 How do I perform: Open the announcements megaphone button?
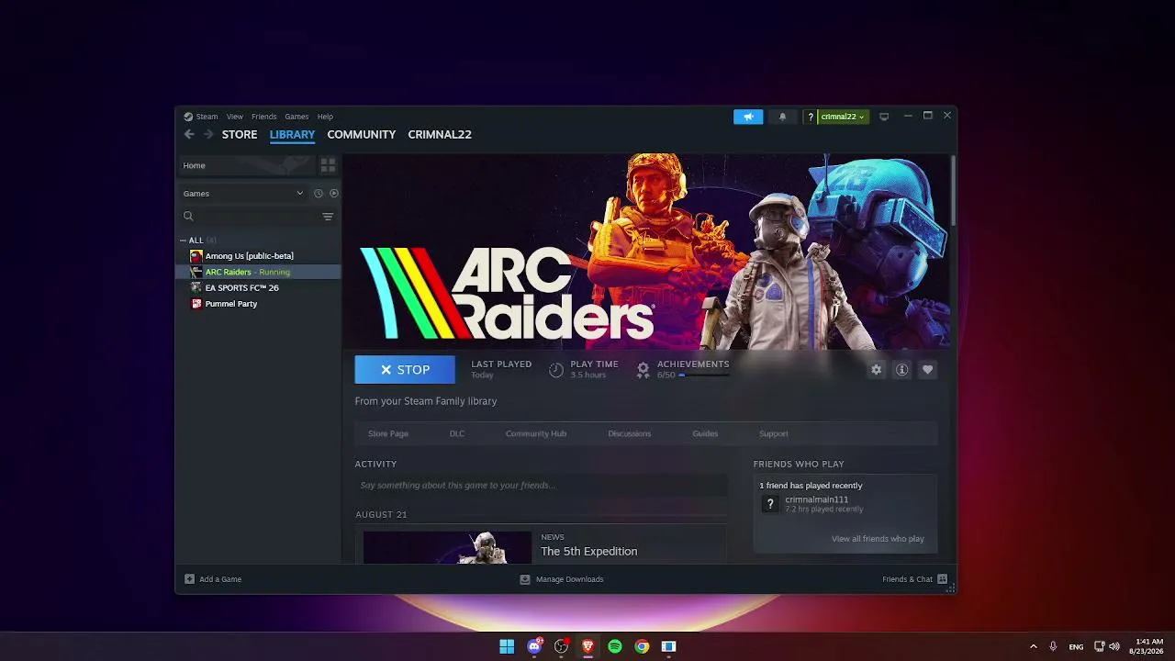[748, 117]
